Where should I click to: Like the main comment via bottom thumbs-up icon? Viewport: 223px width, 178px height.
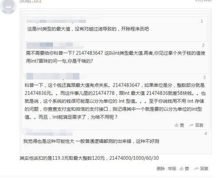pos(181,168)
